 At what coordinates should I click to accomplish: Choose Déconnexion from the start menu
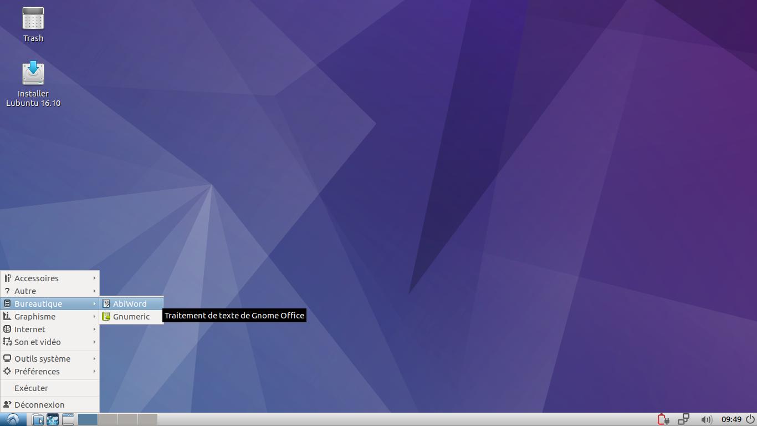(x=50, y=404)
